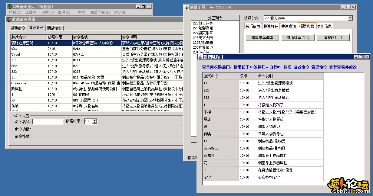Click the @GiveMine 物品名称 format cell
This screenshot has width=373, height=196.
coord(97,83)
